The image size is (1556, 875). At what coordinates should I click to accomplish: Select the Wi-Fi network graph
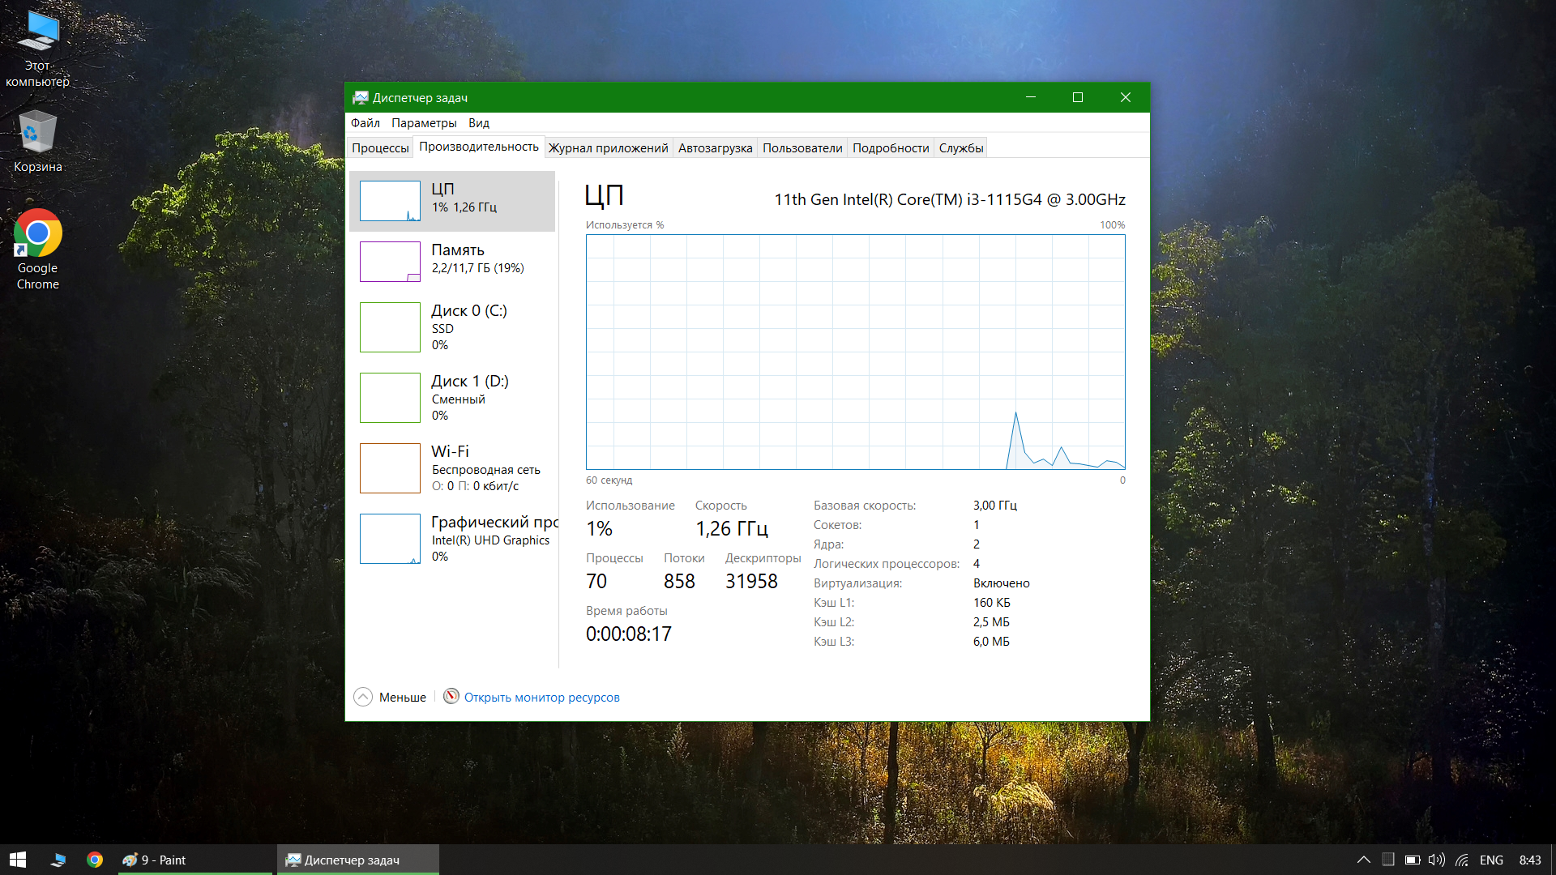390,468
